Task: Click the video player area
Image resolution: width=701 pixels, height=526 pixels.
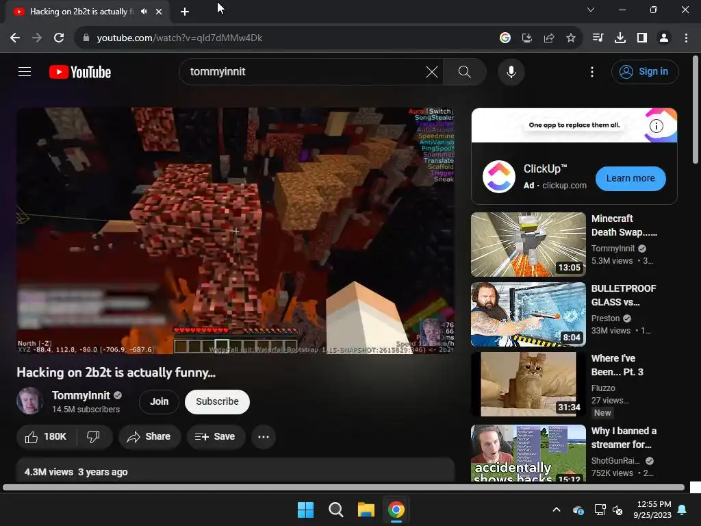Action: (235, 231)
